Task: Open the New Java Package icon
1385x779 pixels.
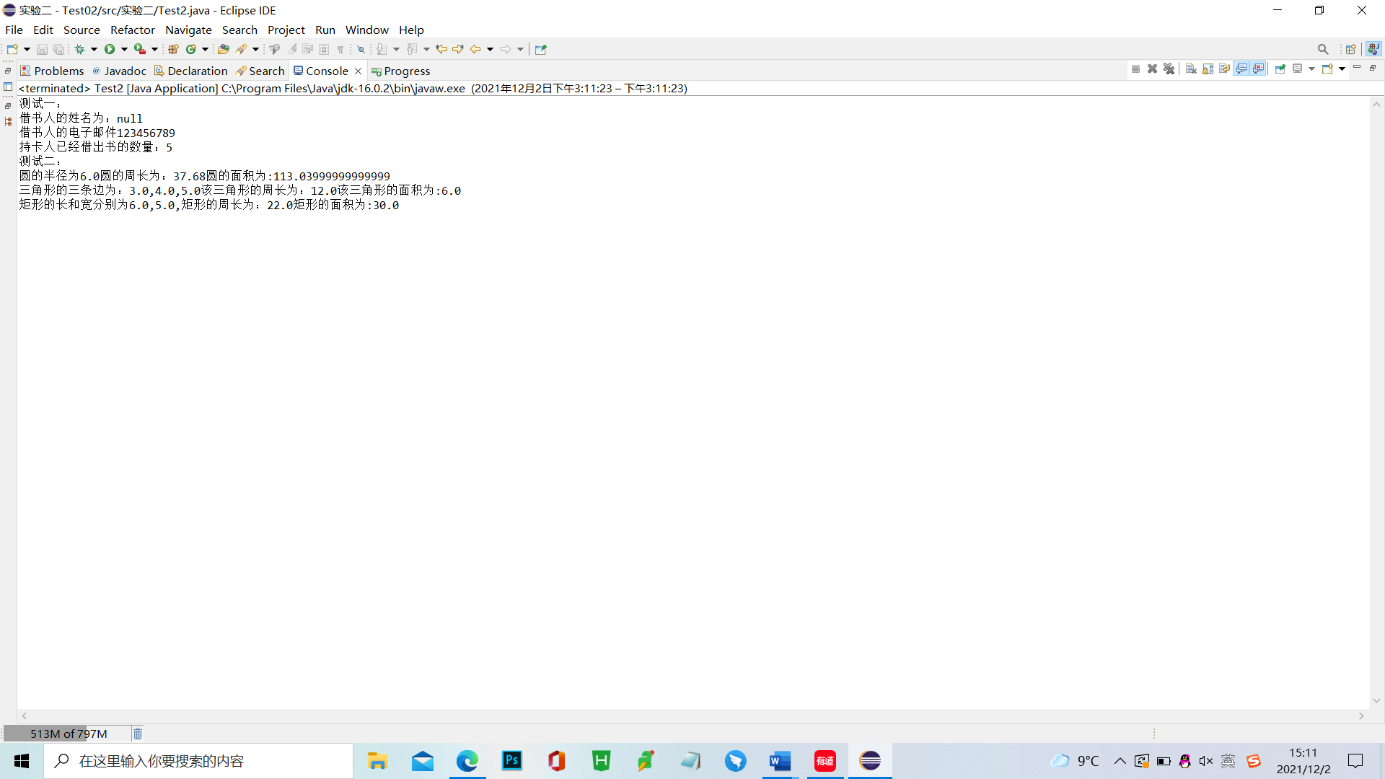Action: 173,49
